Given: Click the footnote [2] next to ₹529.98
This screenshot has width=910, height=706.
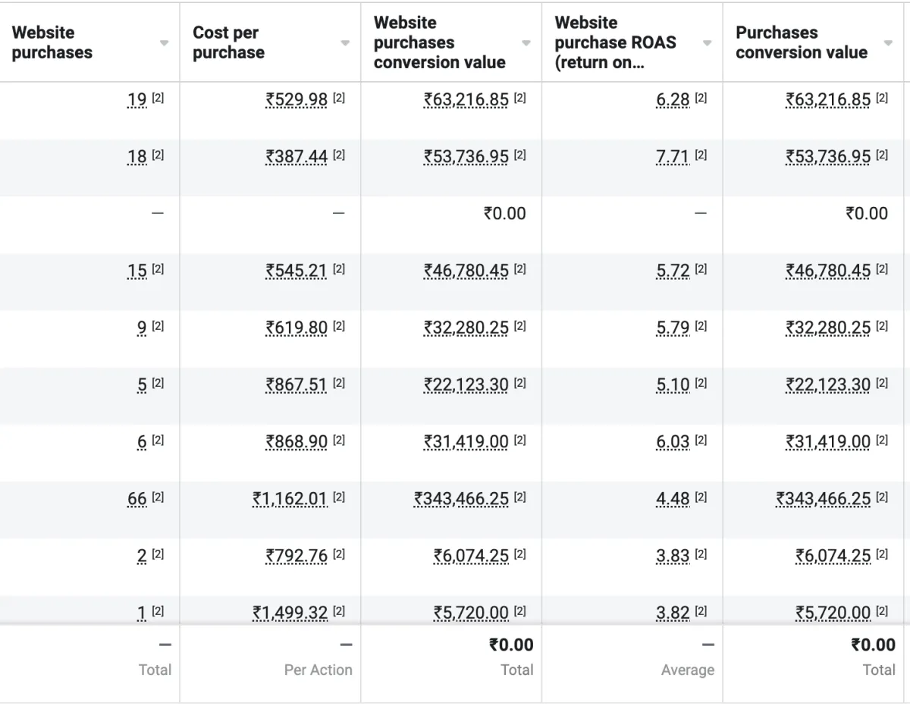Looking at the screenshot, I should tap(339, 99).
